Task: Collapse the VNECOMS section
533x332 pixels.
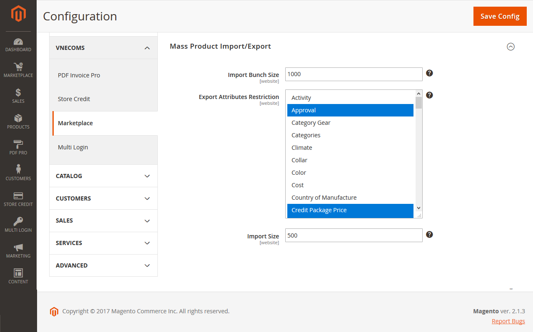Action: (103, 47)
